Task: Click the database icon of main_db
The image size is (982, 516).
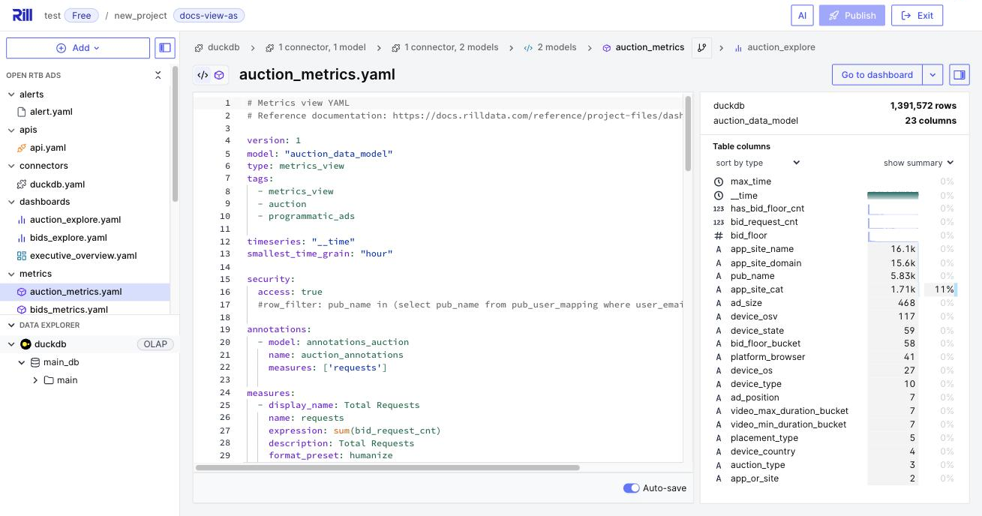Action: (x=35, y=362)
